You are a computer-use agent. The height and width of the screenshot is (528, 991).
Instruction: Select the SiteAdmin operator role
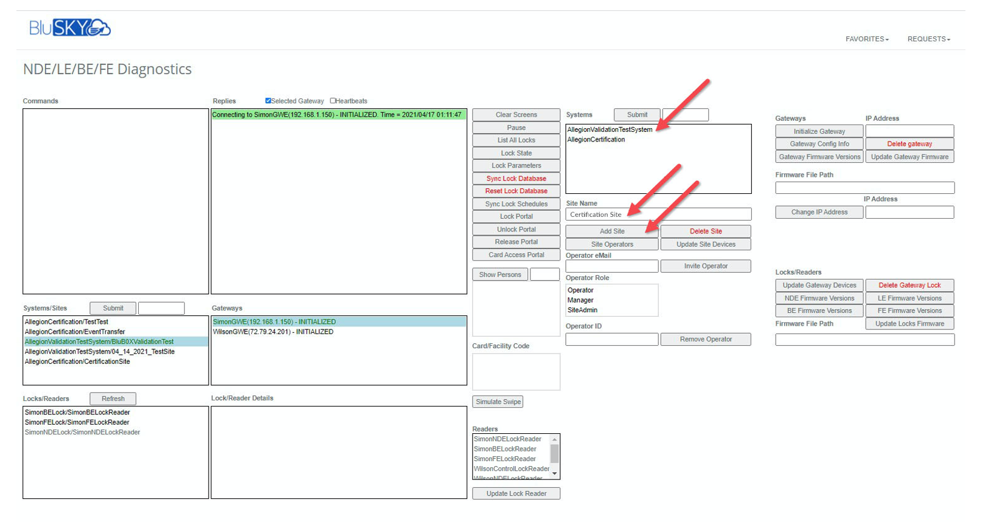pyautogui.click(x=582, y=310)
